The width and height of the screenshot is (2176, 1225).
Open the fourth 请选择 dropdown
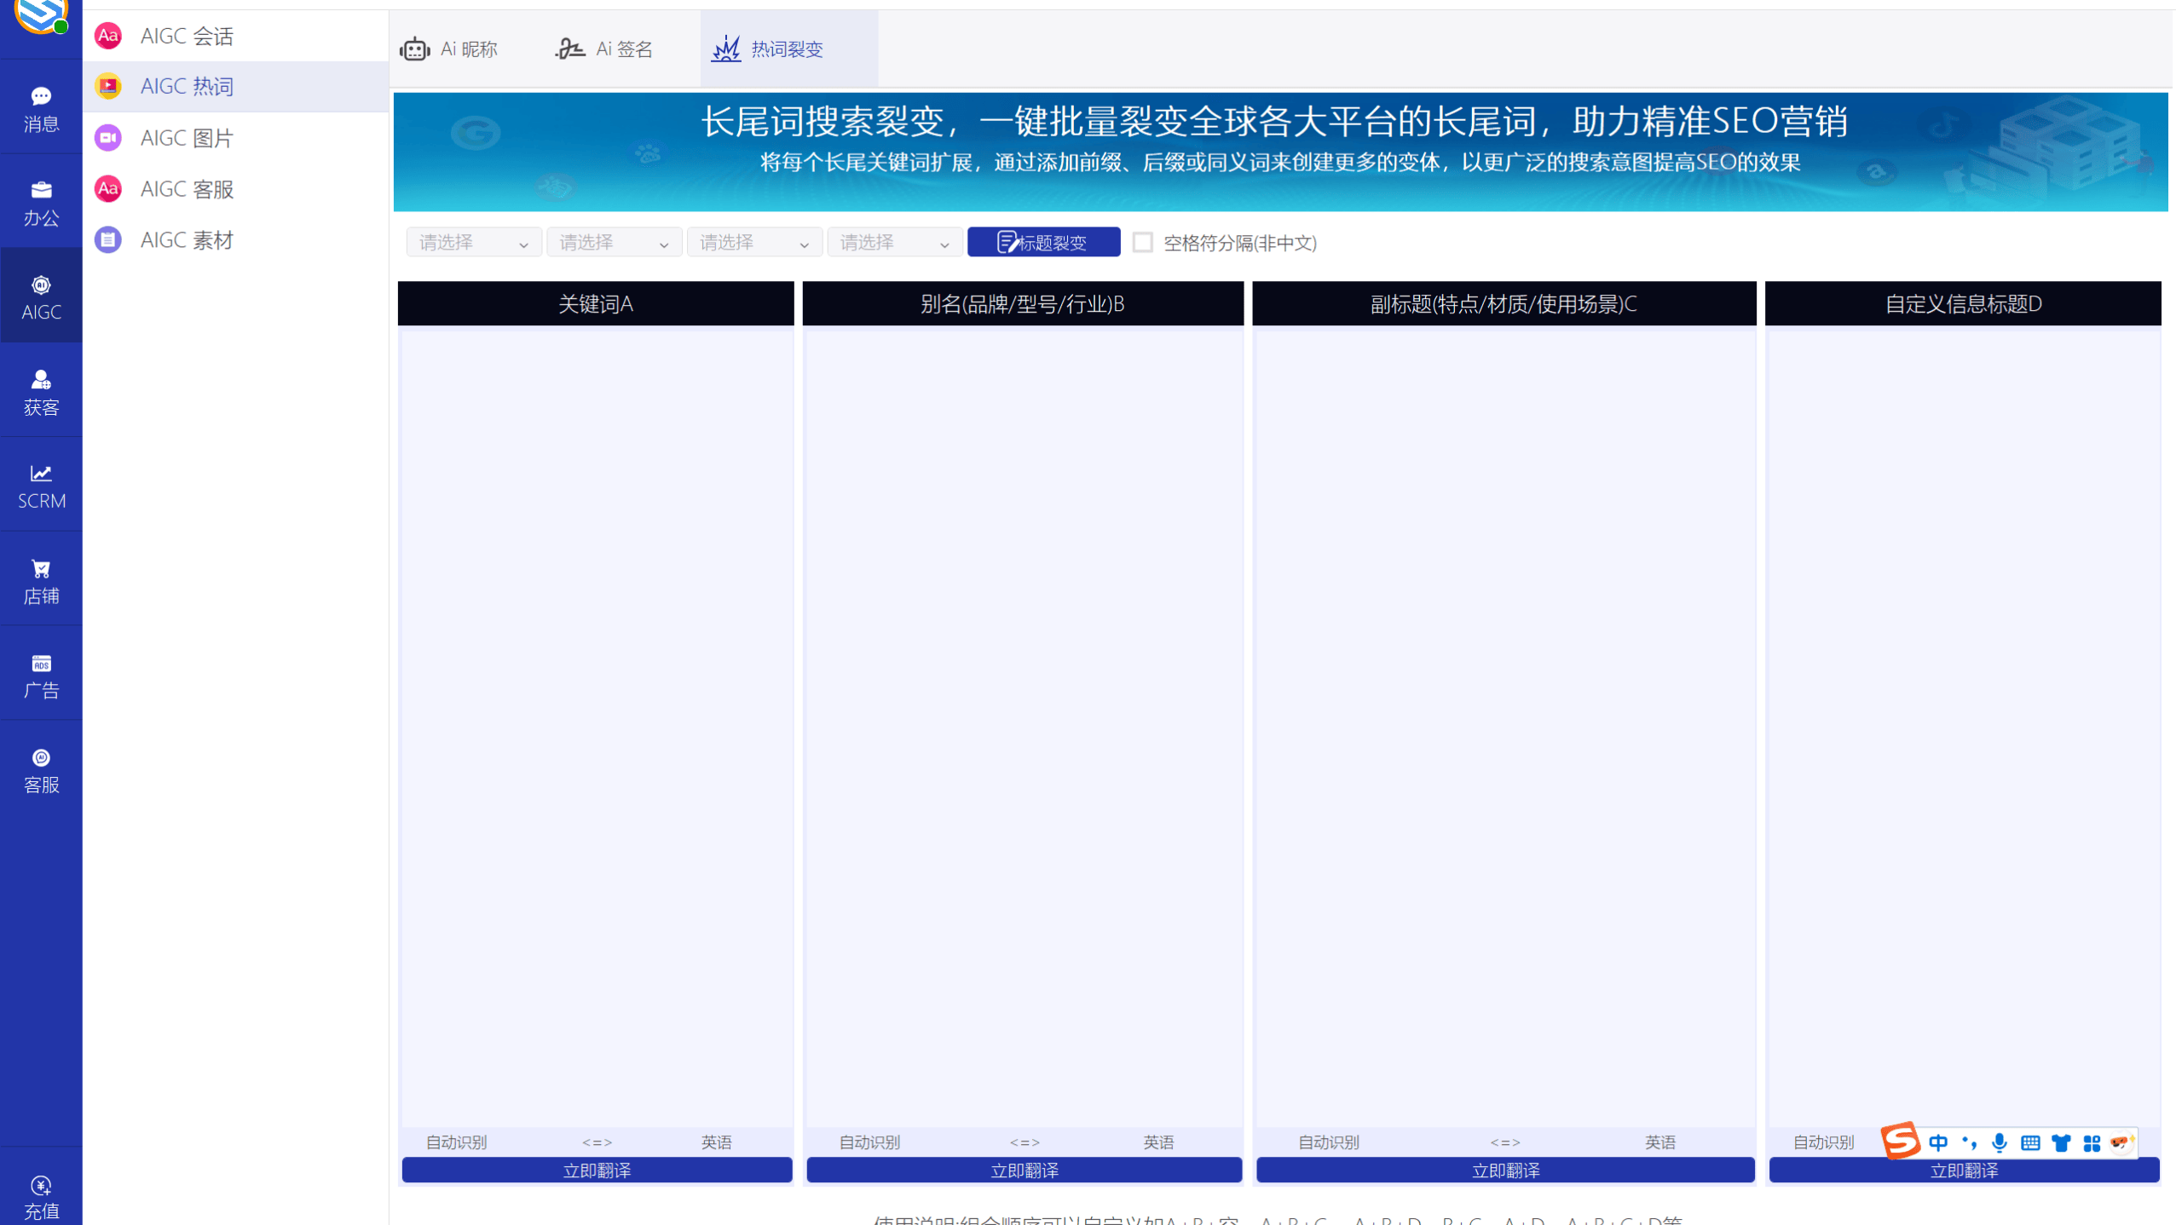(x=894, y=242)
